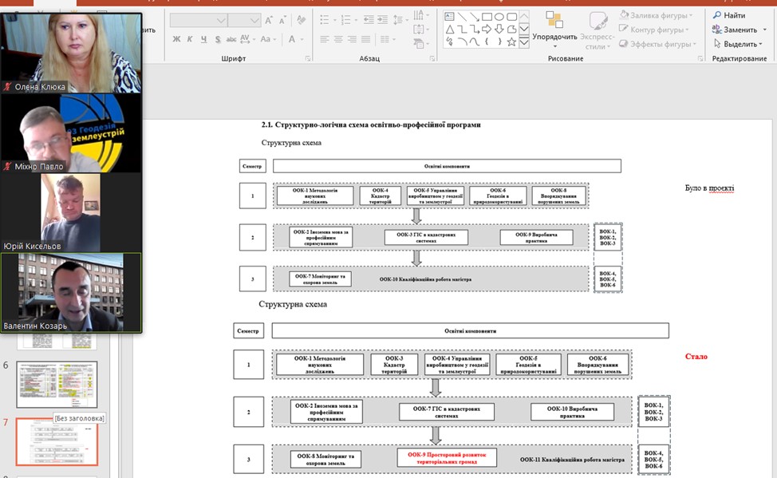The image size is (777, 478).
Task: Open numbered list dropdown
Action: pyautogui.click(x=356, y=20)
